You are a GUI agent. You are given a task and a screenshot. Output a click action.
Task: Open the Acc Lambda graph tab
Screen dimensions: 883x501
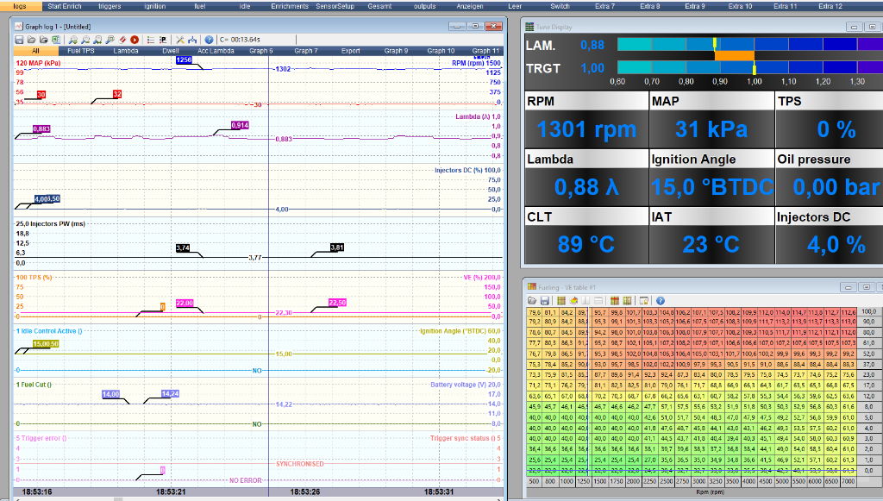(216, 51)
